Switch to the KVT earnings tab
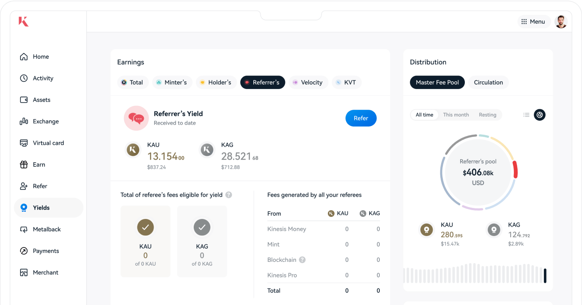Screen dimensions: 582x305 (x=346, y=83)
